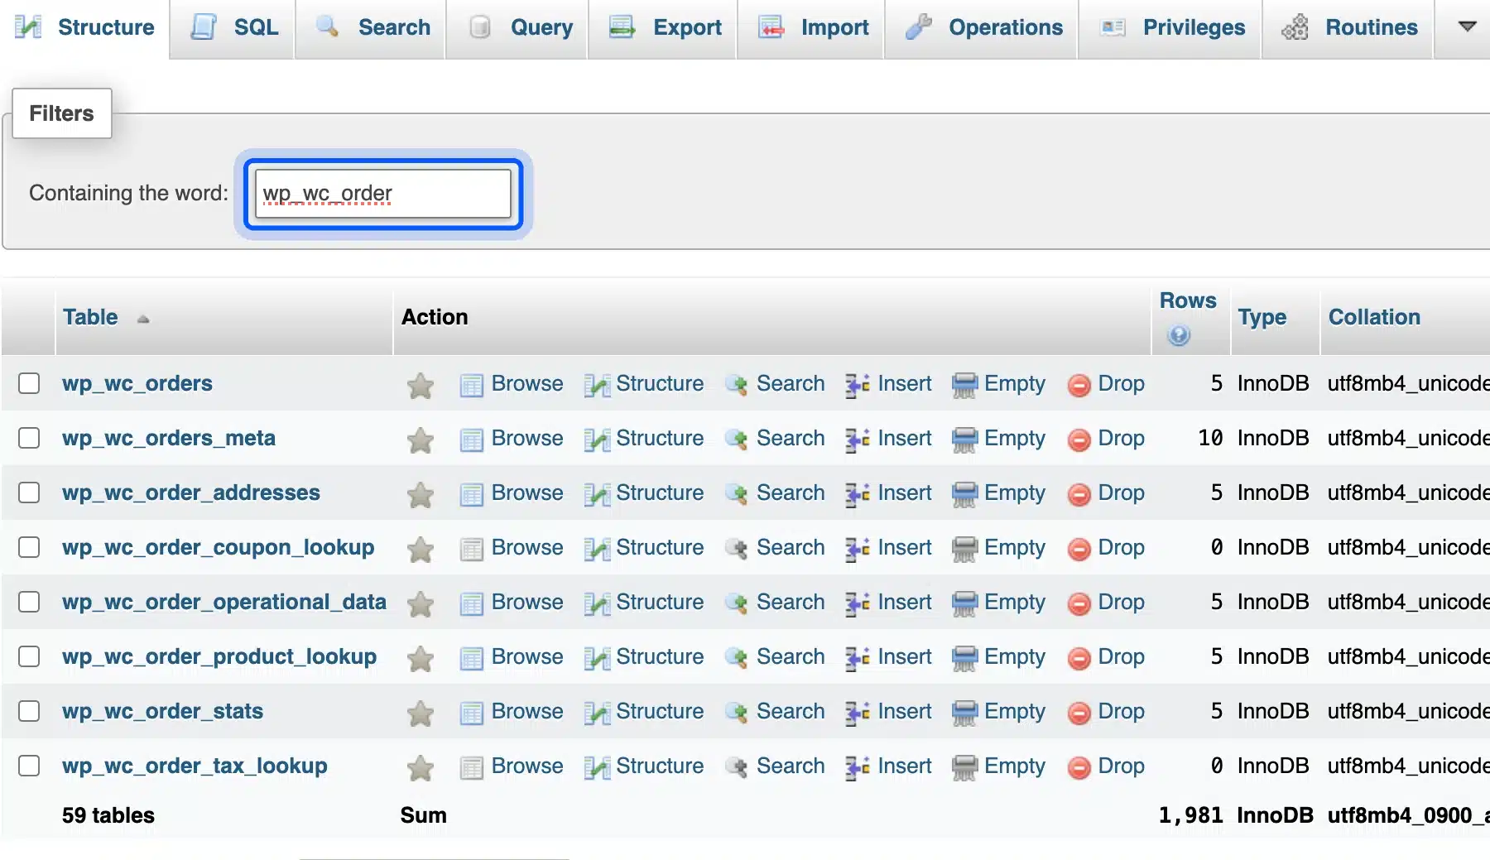Viewport: 1490px width, 860px height.
Task: Click Structure icon for wp_wc_order_tax_lookup
Action: 597,768
